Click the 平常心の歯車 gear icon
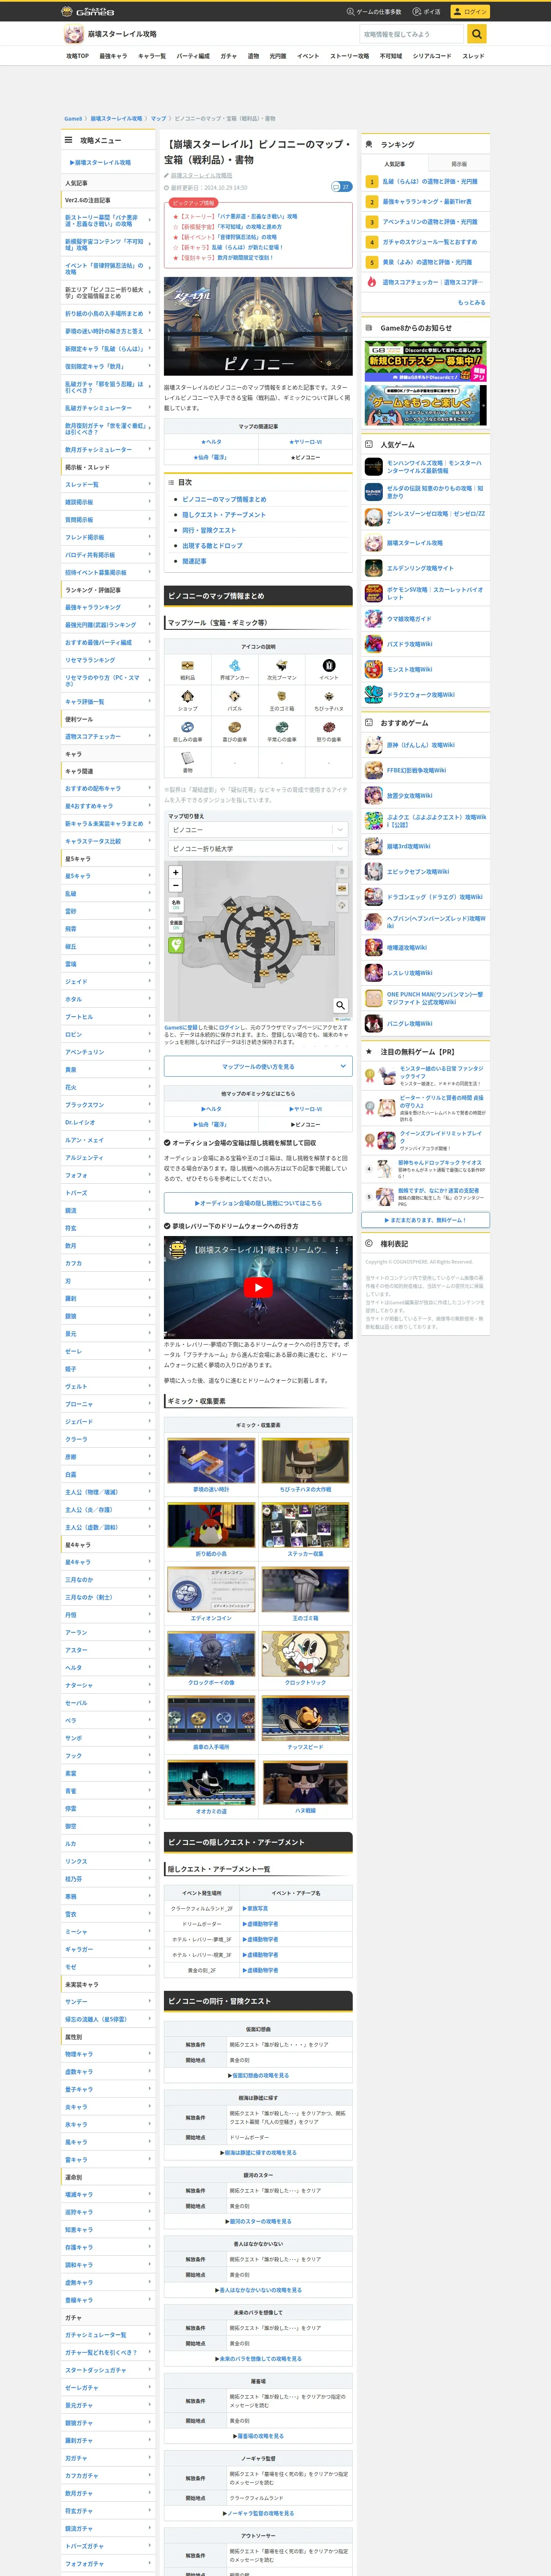The width and height of the screenshot is (551, 2576). 281,727
